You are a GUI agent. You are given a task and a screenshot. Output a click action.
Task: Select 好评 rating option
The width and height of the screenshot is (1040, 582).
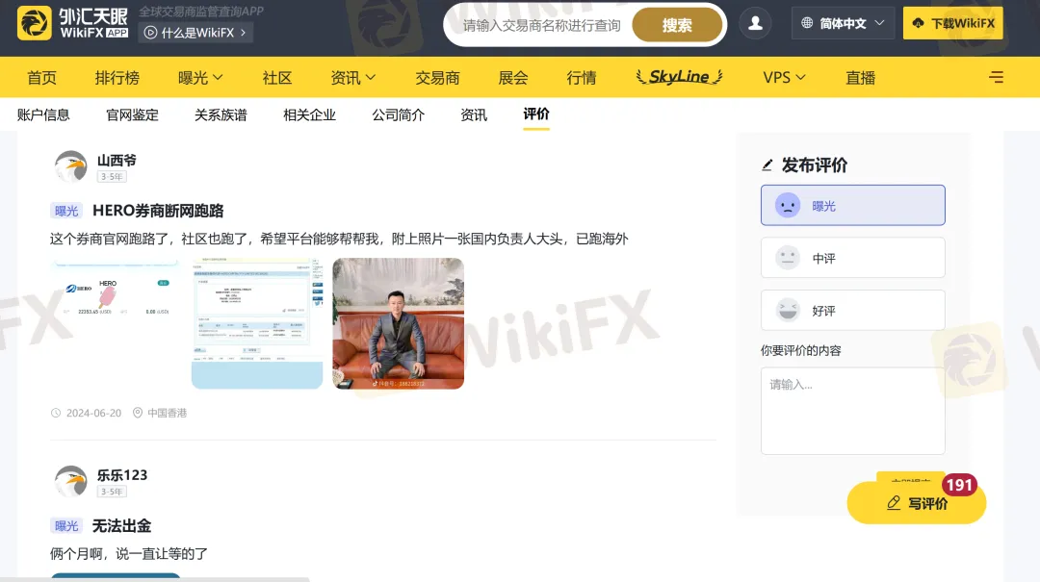(852, 310)
